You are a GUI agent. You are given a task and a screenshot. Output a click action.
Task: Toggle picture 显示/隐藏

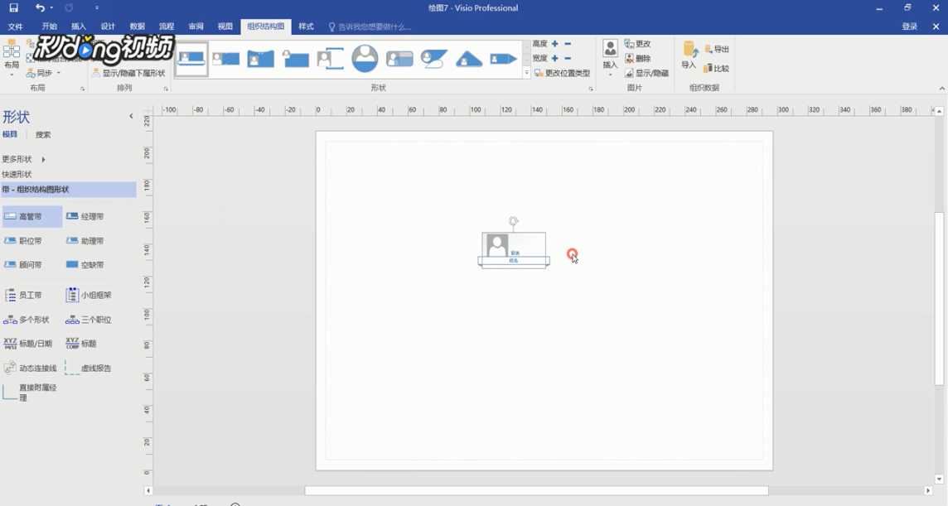coord(646,73)
